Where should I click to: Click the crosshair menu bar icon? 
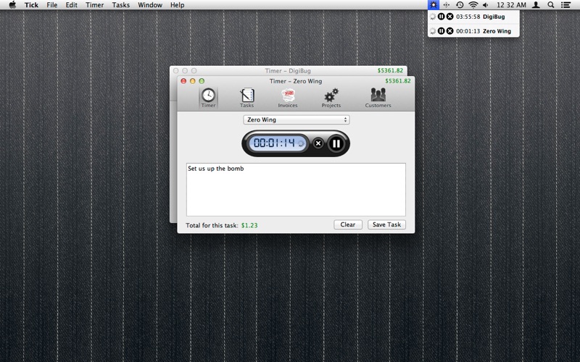click(x=447, y=5)
